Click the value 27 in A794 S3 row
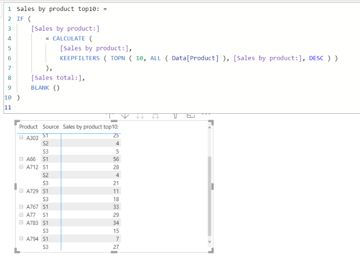 (x=116, y=247)
